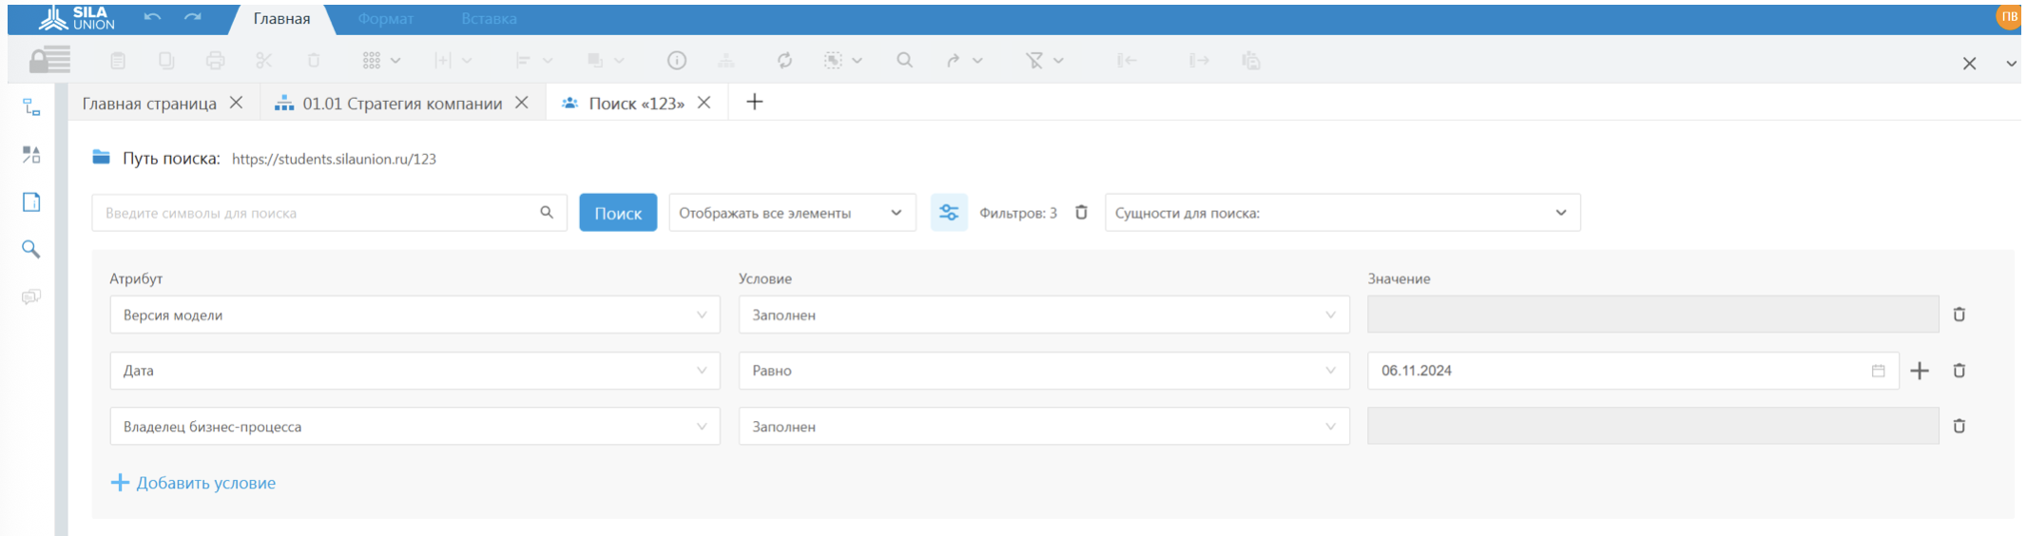Viewport: 2027px width, 536px height.
Task: Delete the Версия модели condition row
Action: click(1959, 315)
